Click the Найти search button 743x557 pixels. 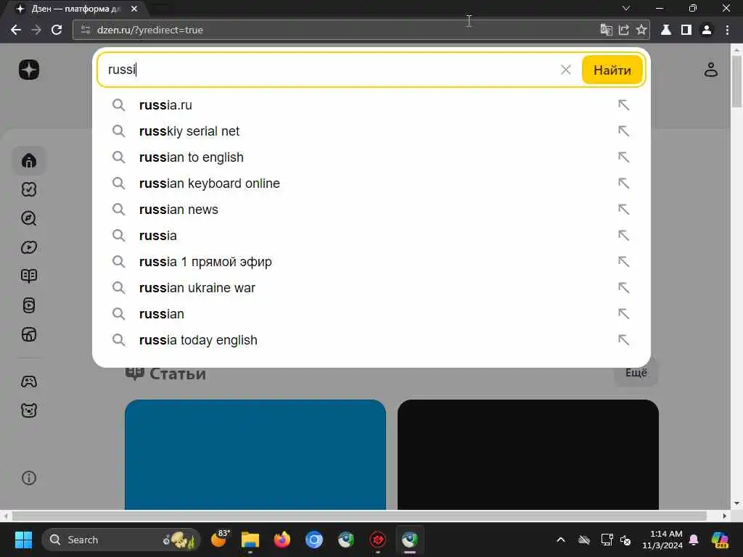pyautogui.click(x=612, y=70)
